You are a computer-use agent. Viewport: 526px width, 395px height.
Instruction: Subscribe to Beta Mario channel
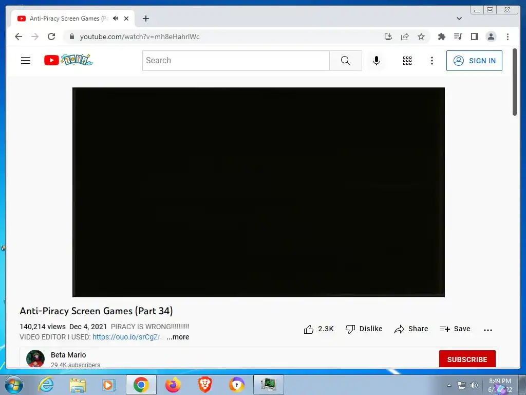pos(467,359)
